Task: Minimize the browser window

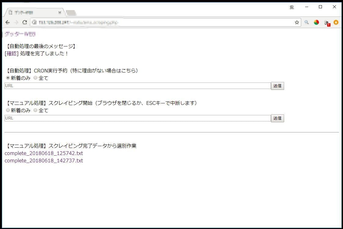Action: [307, 7]
